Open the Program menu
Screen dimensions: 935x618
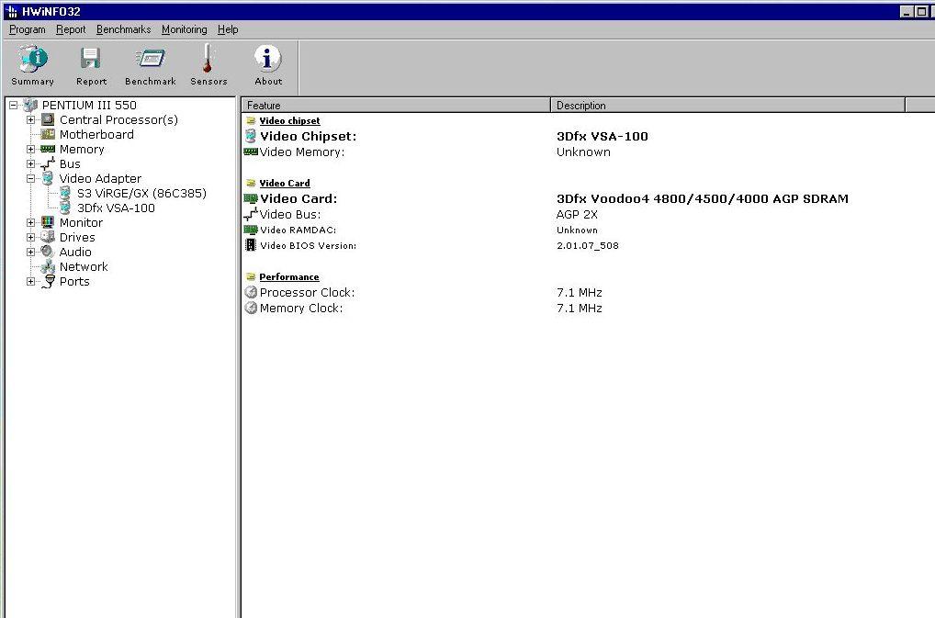(x=27, y=29)
